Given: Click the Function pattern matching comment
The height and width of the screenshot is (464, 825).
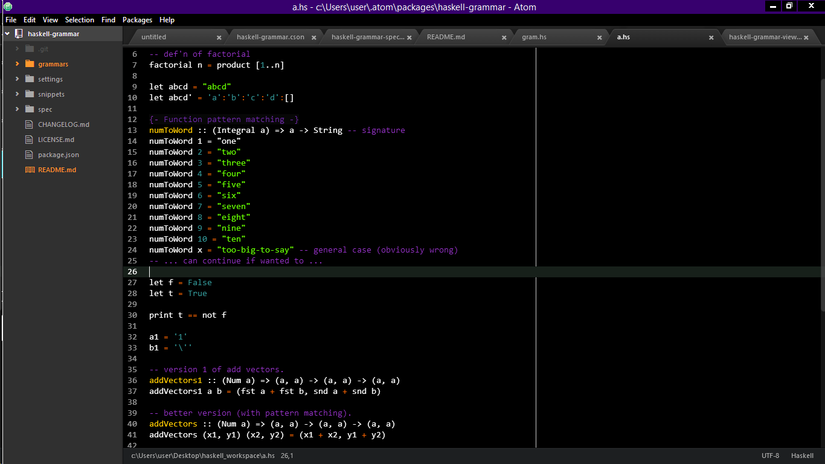Looking at the screenshot, I should click(224, 119).
